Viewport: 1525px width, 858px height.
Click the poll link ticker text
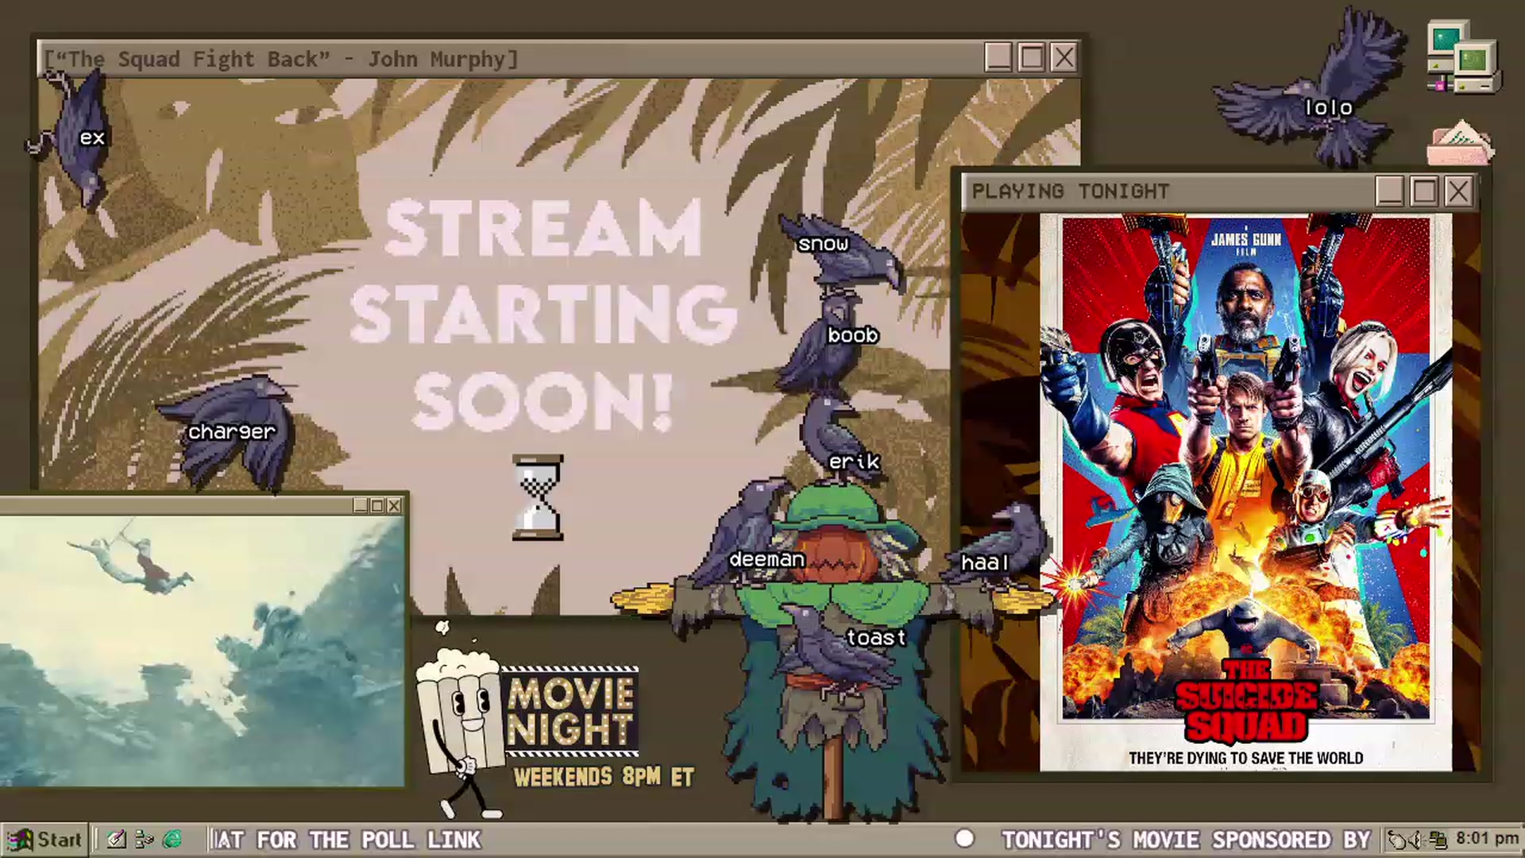tap(347, 840)
